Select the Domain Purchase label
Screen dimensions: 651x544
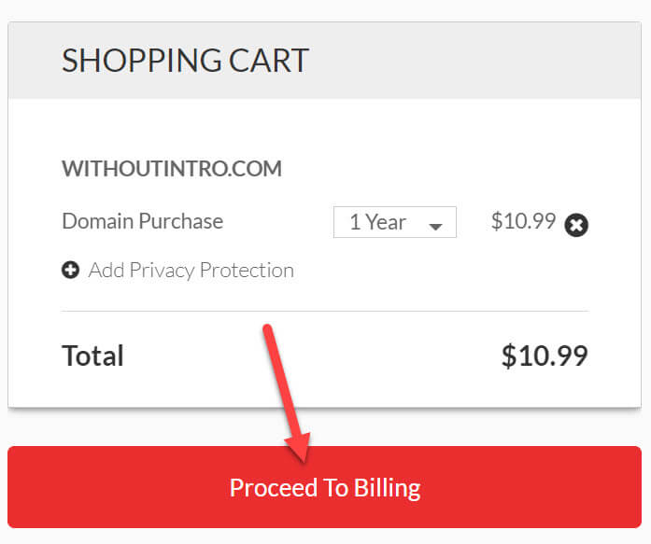142,221
